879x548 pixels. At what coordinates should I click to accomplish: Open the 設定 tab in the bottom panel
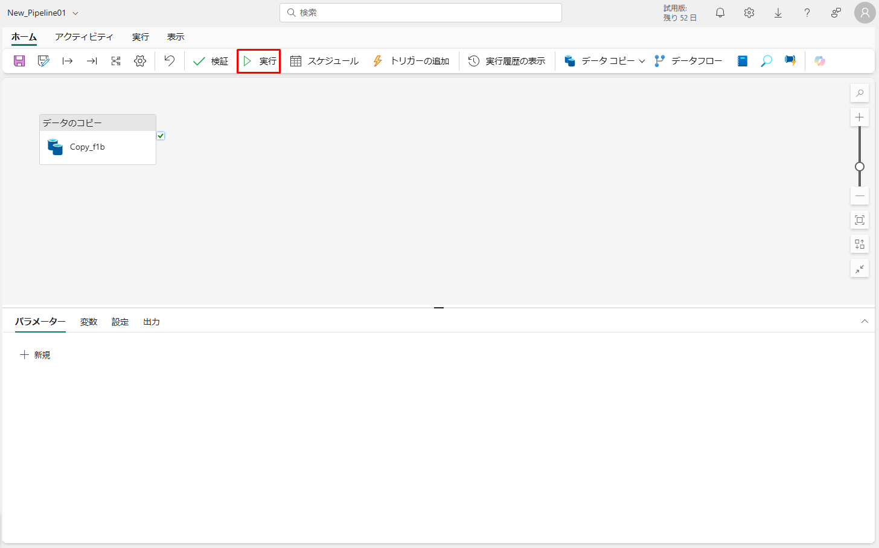coord(120,322)
